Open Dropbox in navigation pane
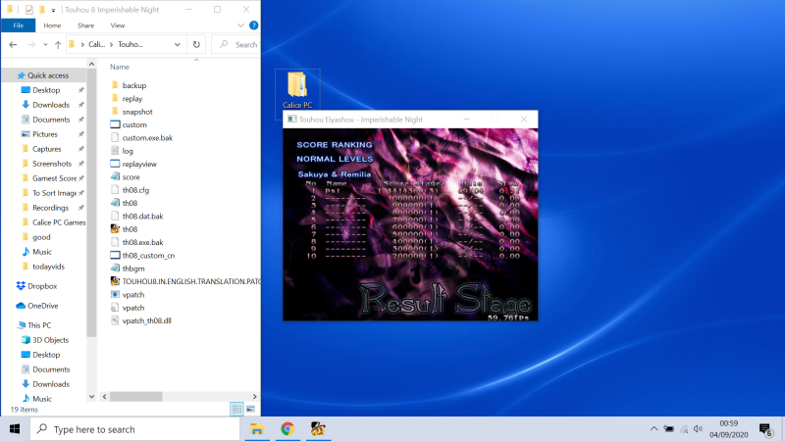Image resolution: width=785 pixels, height=441 pixels. (x=42, y=286)
